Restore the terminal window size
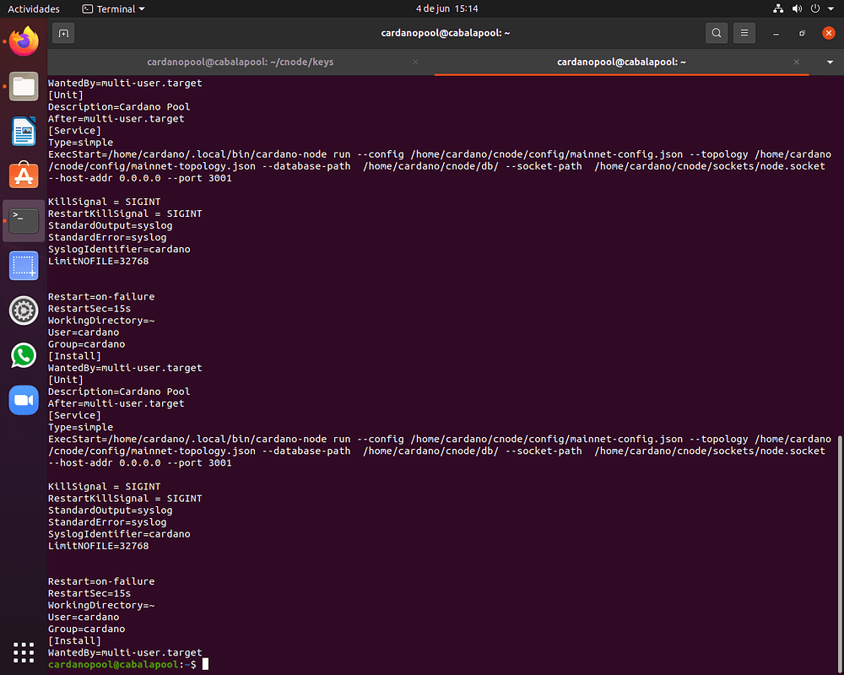 (802, 34)
